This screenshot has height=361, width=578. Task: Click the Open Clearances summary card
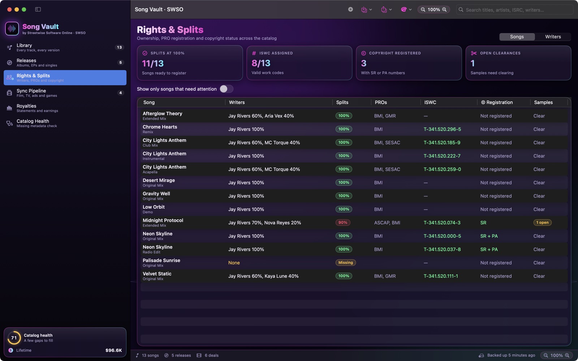518,63
